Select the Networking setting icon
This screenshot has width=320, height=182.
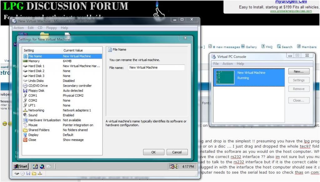[x=25, y=110]
